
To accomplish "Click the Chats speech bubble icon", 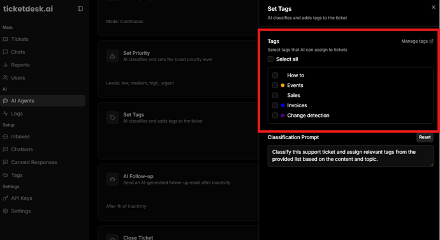I will tap(5, 52).
